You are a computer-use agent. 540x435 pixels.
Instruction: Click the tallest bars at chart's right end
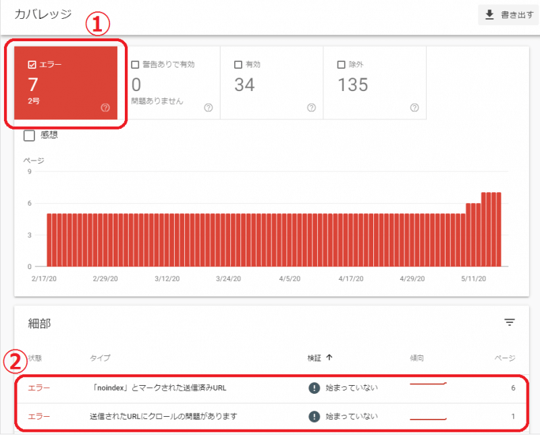pos(491,229)
